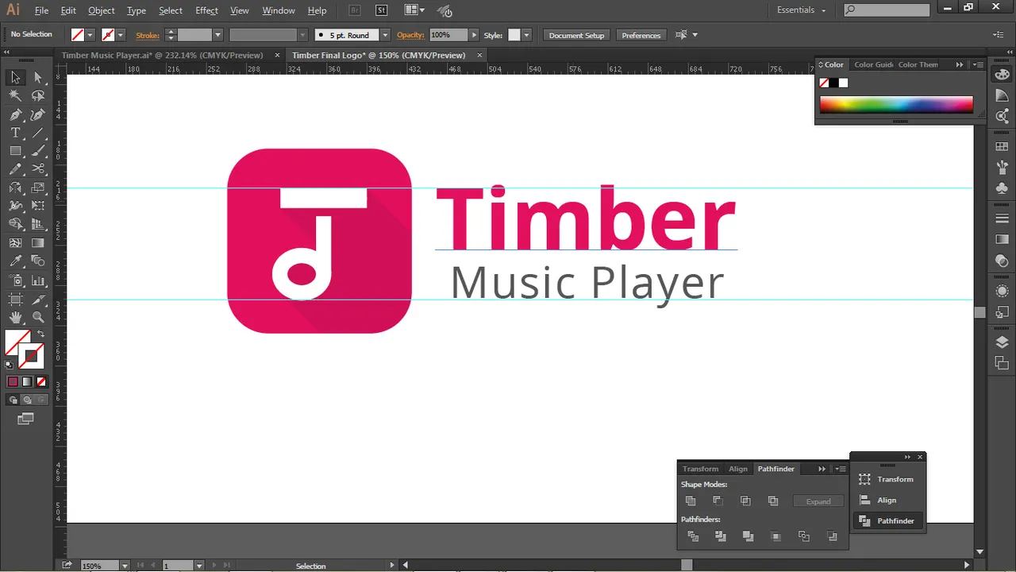Click Minus Back pathfinder icon
Screen dimensions: 1016x572
click(832, 536)
